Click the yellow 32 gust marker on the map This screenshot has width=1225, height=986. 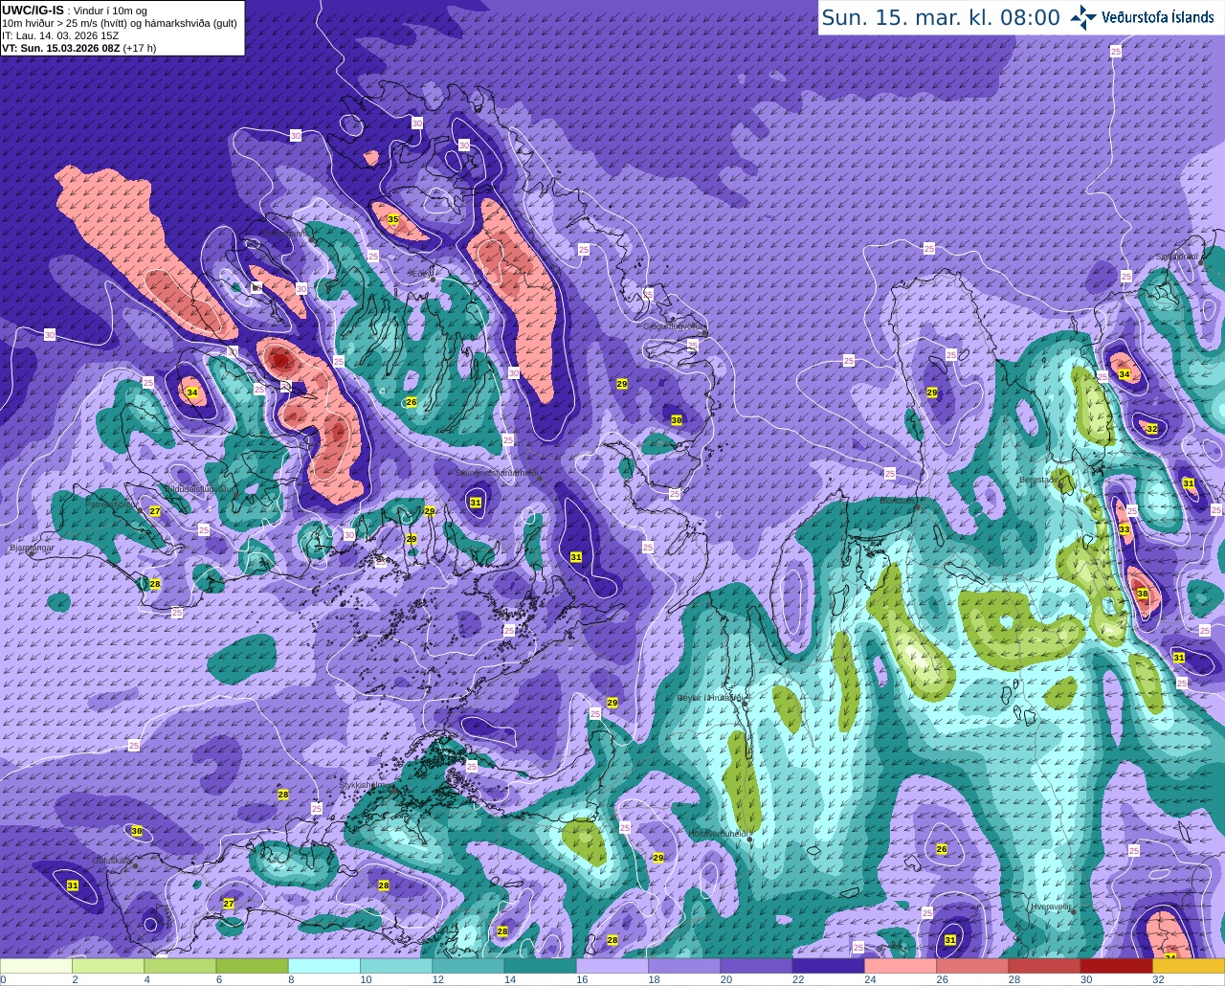(x=1152, y=429)
